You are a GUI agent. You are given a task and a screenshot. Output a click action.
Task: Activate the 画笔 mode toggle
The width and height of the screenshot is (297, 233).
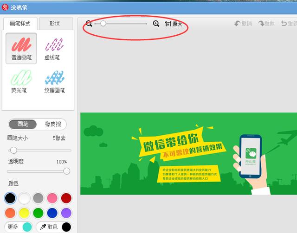23,124
